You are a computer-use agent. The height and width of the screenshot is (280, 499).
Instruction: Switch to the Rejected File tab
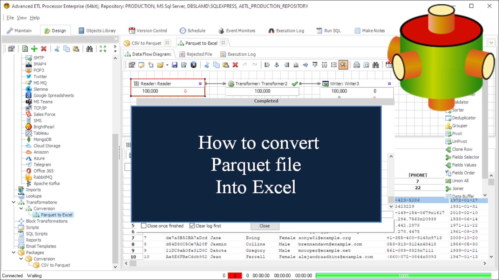click(195, 54)
